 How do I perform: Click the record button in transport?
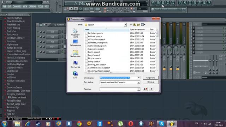click(81, 9)
